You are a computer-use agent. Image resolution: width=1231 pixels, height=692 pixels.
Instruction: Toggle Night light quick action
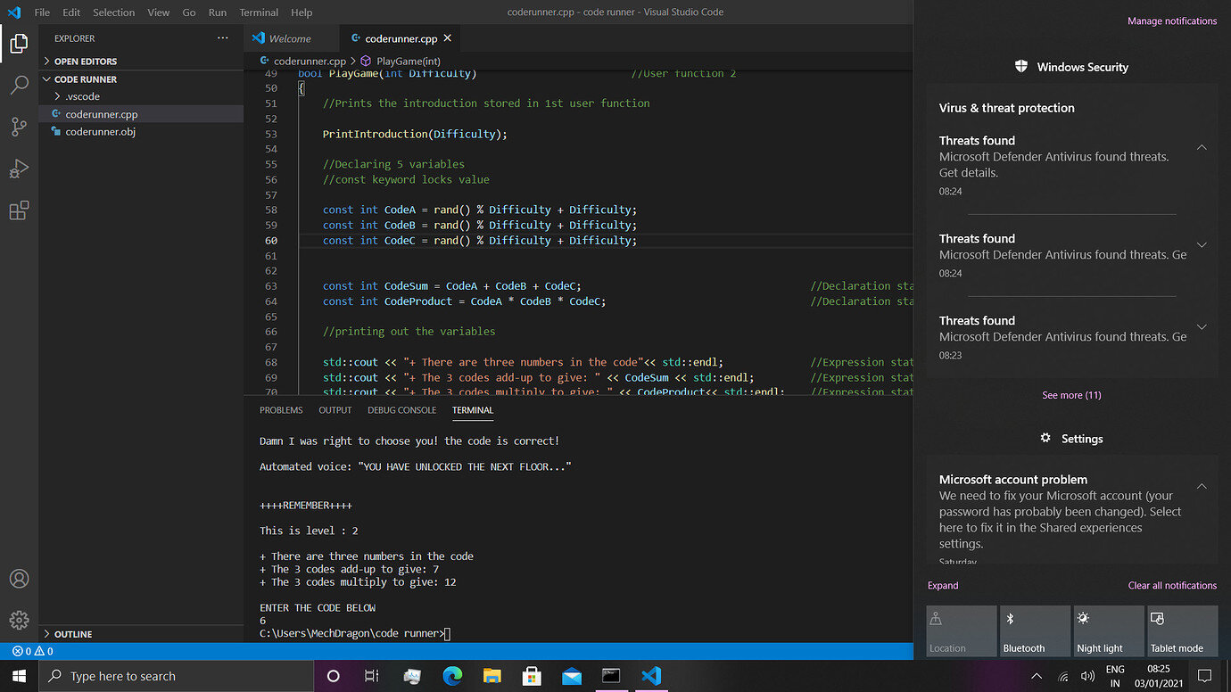tap(1107, 631)
